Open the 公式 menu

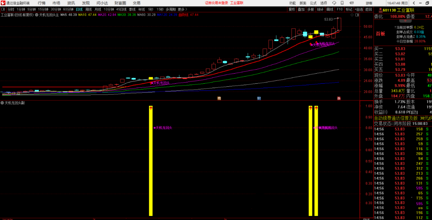[x=314, y=3]
